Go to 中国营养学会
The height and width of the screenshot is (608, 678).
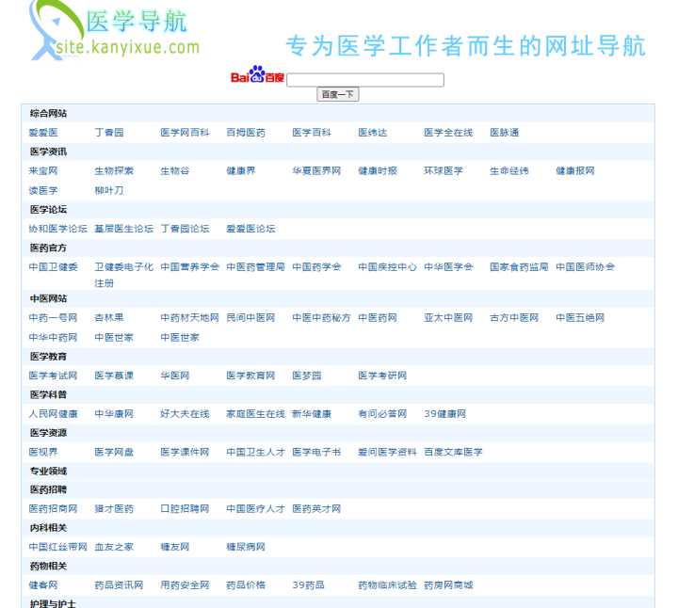[190, 267]
